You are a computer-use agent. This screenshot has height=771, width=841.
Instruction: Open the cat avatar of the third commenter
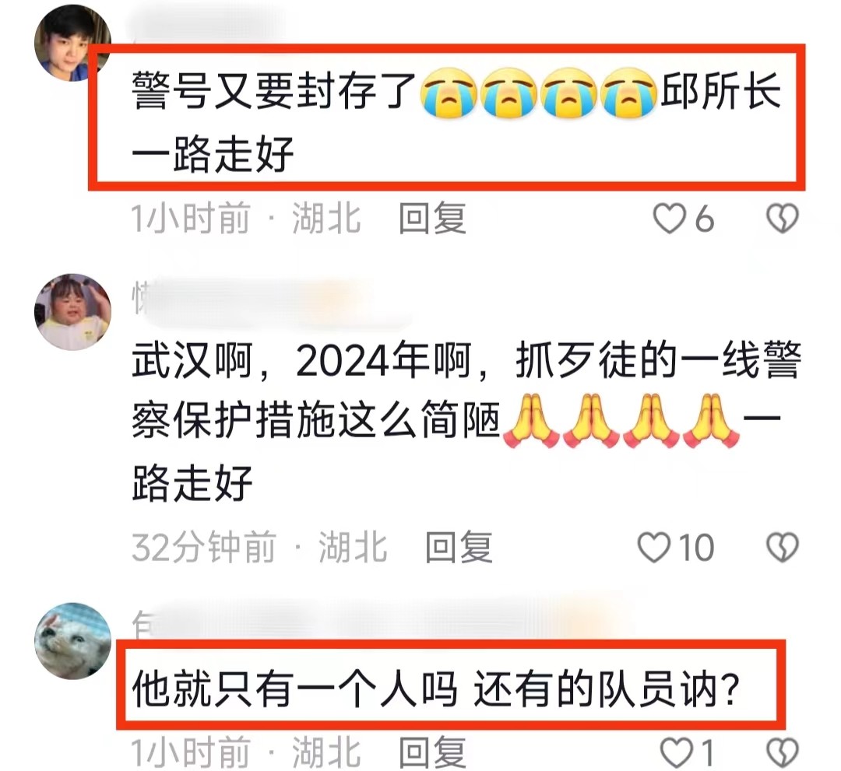click(x=72, y=641)
